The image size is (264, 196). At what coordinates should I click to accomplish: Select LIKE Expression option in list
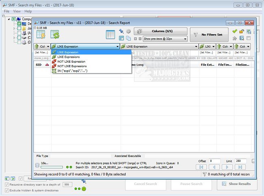[x=91, y=52]
